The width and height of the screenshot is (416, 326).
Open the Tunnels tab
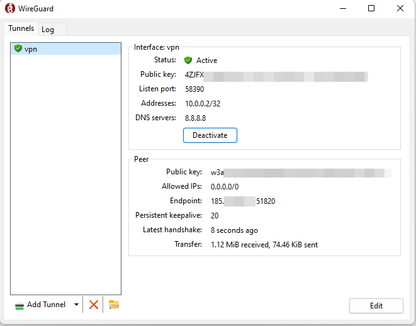click(21, 29)
